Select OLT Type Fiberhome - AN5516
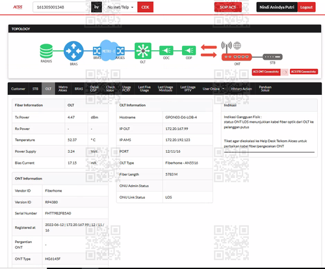 point(181,163)
